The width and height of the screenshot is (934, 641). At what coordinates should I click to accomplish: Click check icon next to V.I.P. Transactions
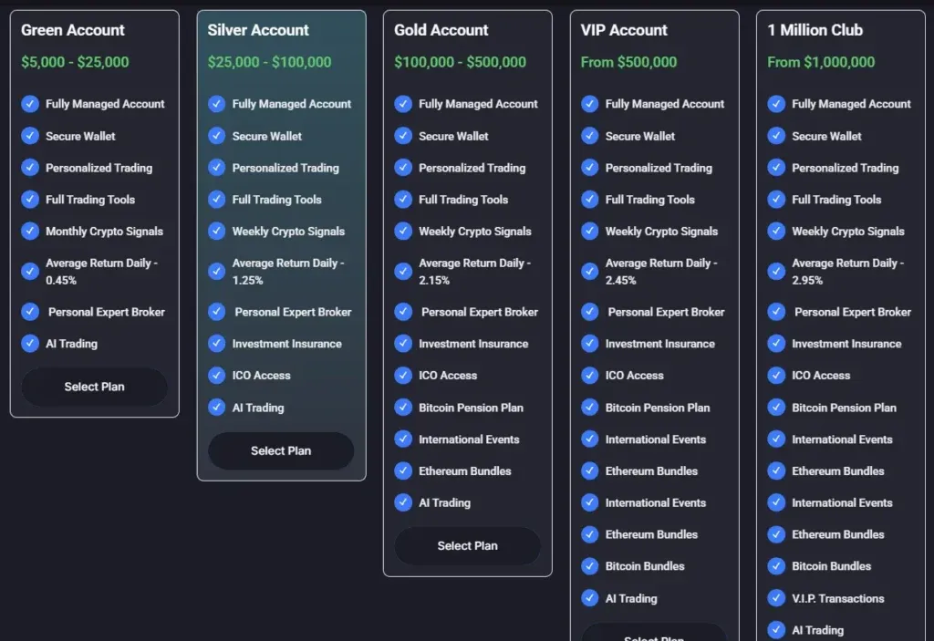(776, 598)
